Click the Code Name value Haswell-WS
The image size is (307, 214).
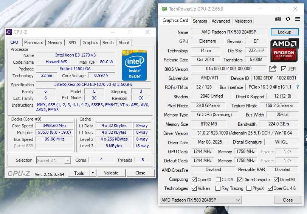[56, 62]
